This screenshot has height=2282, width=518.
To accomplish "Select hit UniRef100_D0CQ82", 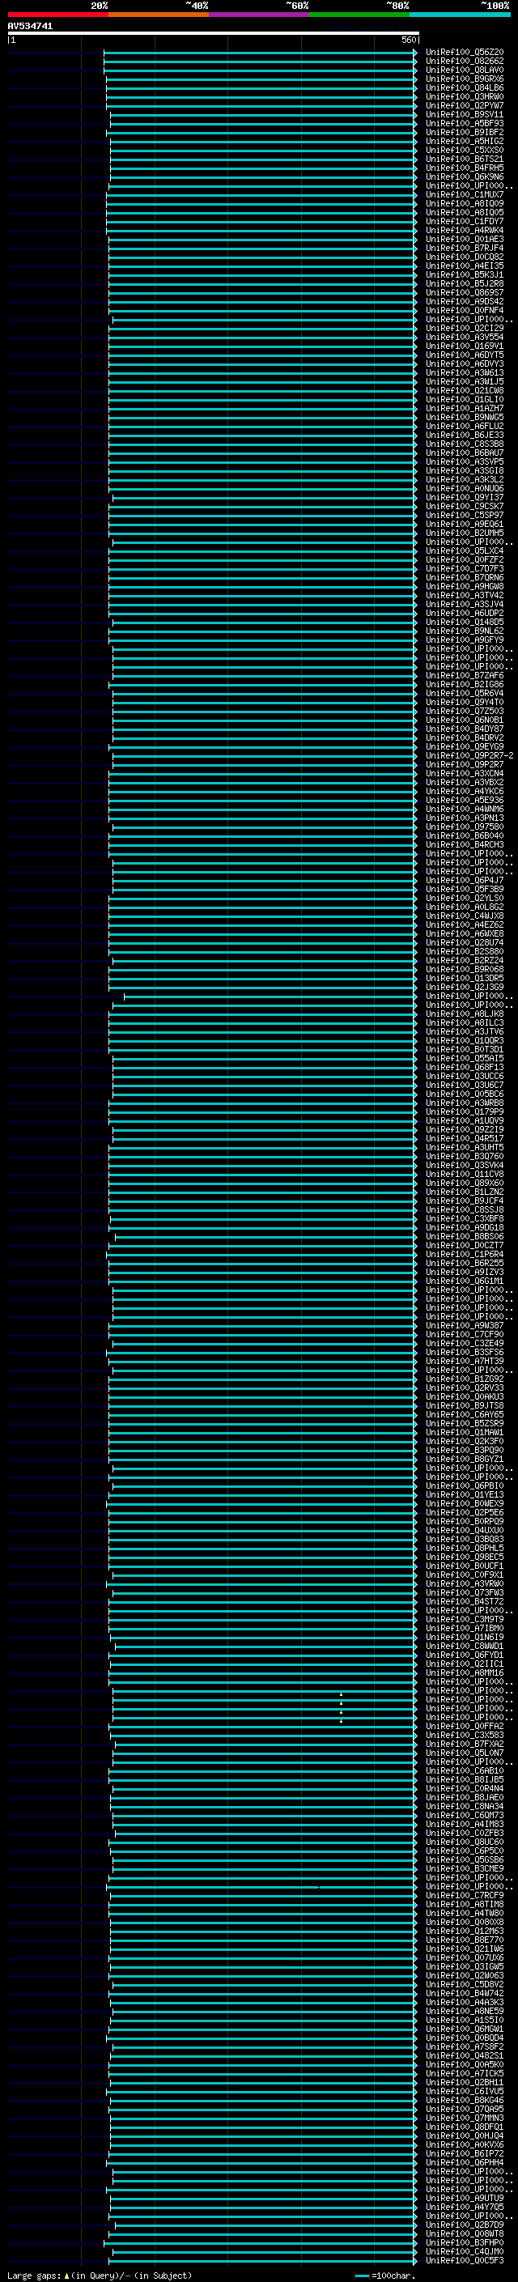I will [465, 257].
